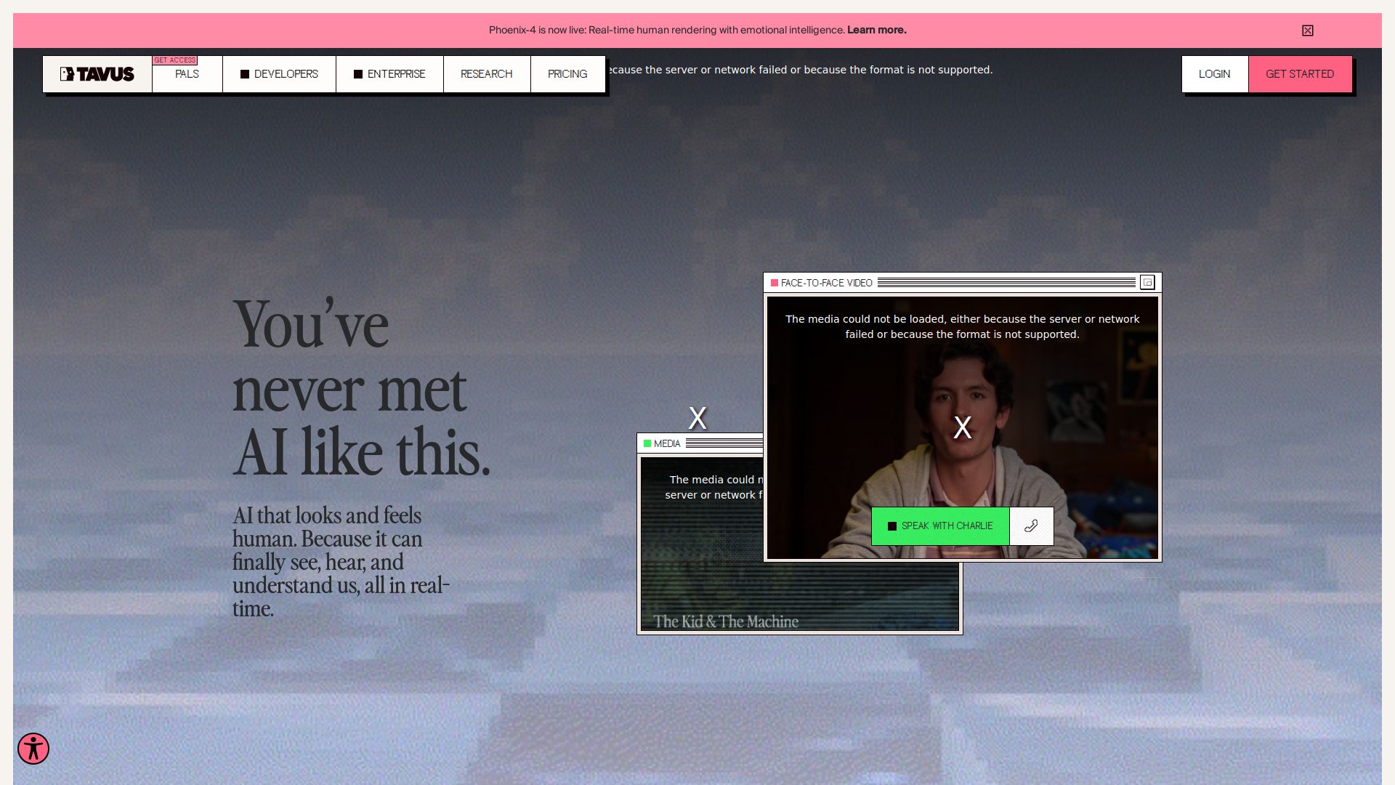Open the Research nav item
Screen dimensions: 1395x785
click(486, 74)
